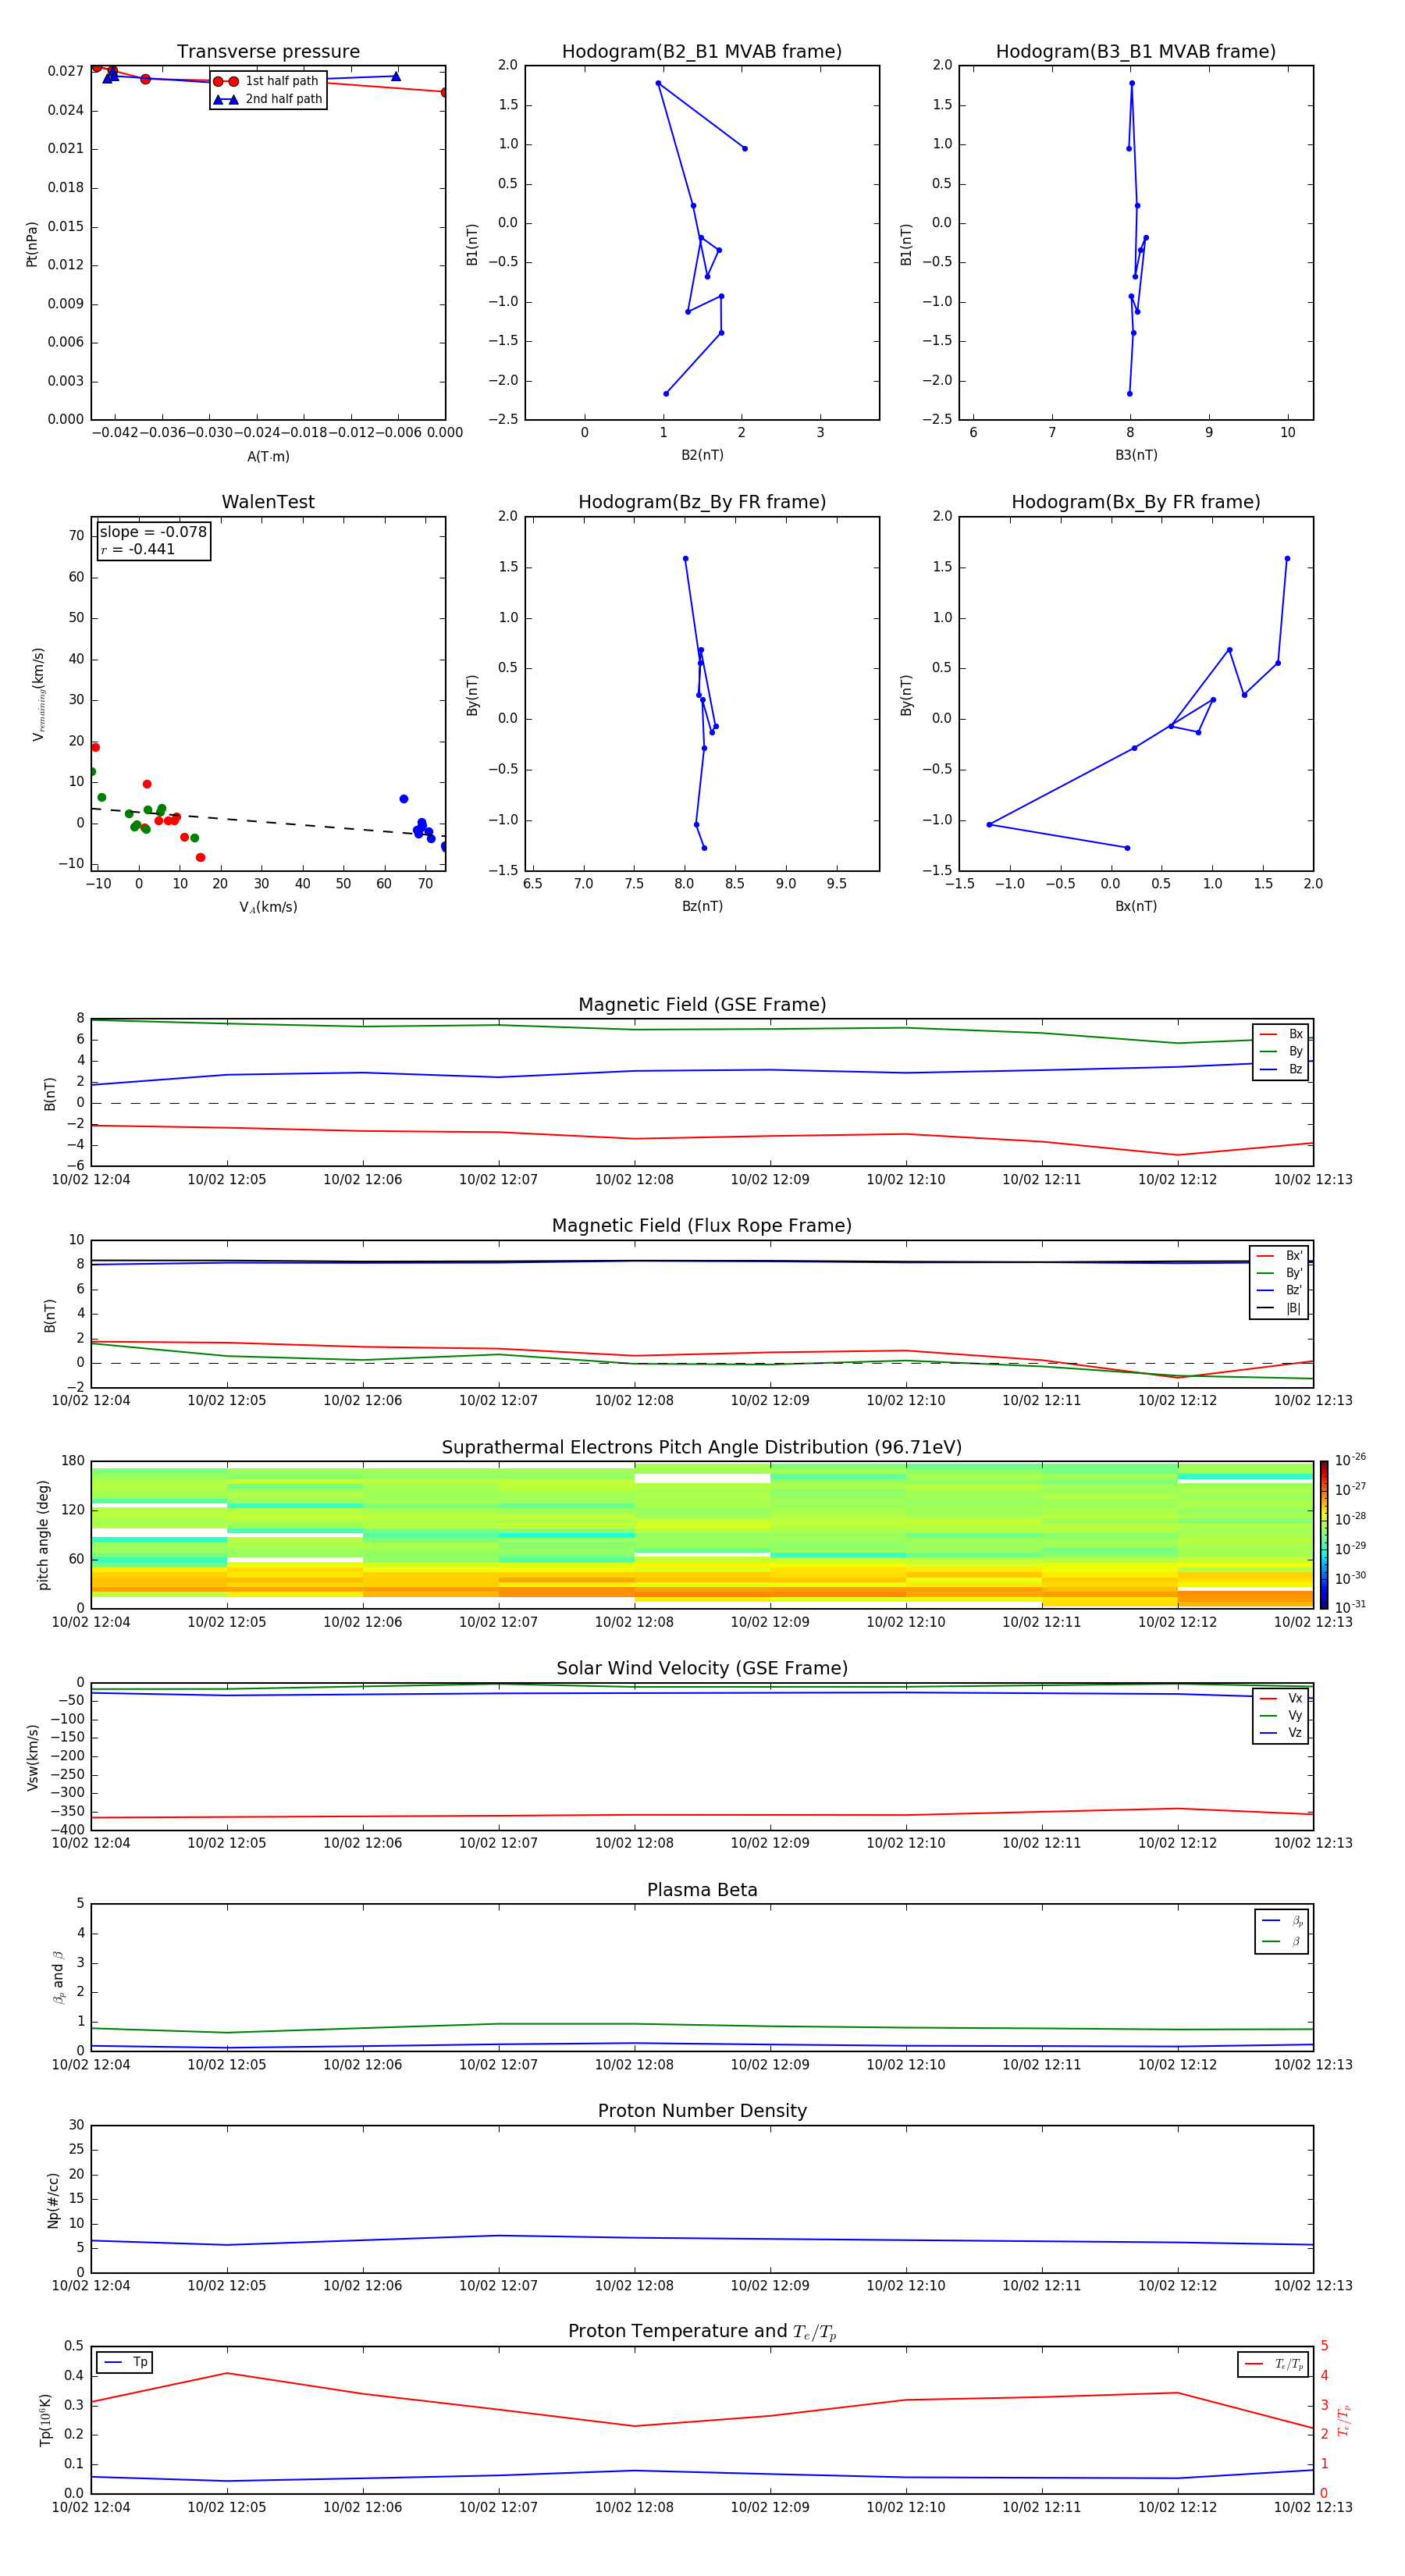
Task: Click the "Proton Number Density" title
Action: (x=702, y=2111)
